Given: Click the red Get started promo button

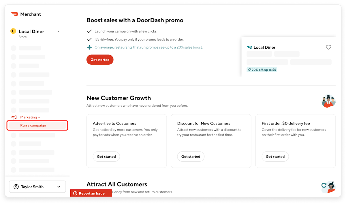Looking at the screenshot, I should point(100,60).
